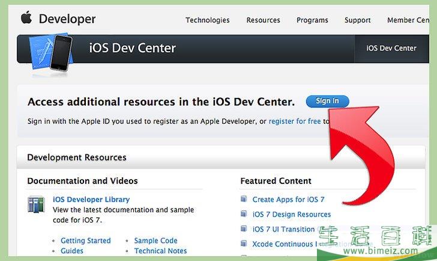Viewport: 437px width, 261px height.
Task: Open Create Apps for iOS 7
Action: (289, 199)
